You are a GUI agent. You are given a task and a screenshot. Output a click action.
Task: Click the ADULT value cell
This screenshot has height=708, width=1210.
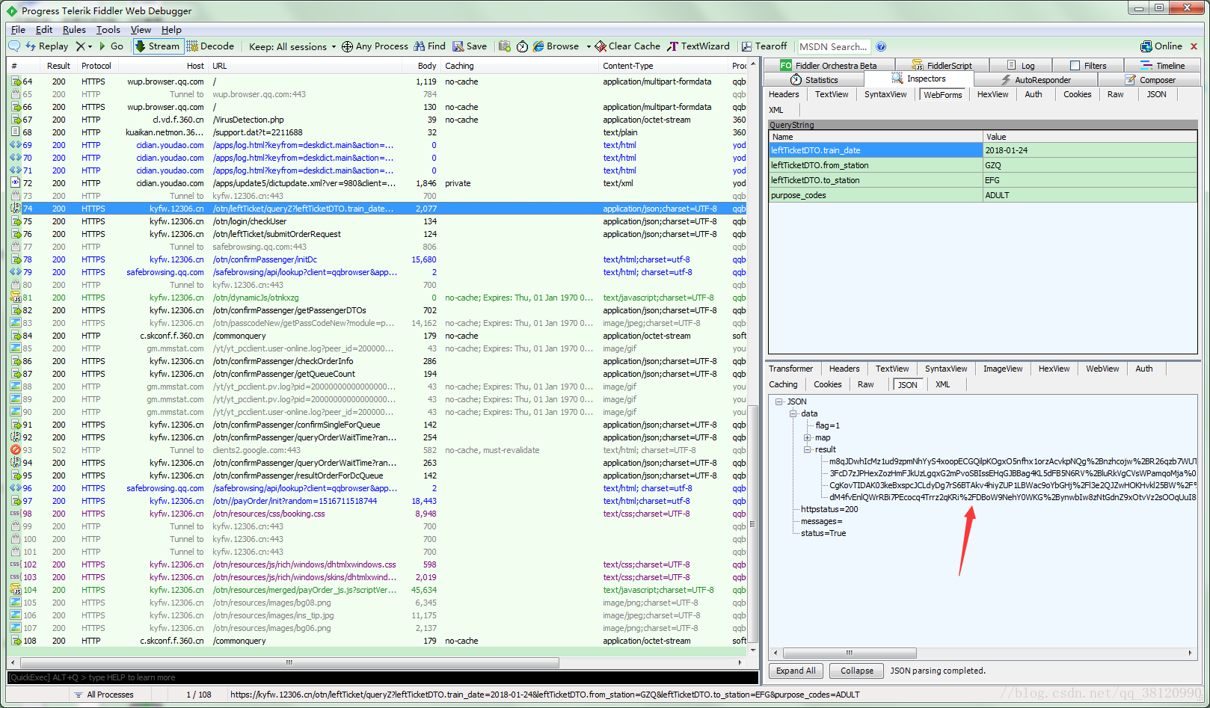(1090, 195)
